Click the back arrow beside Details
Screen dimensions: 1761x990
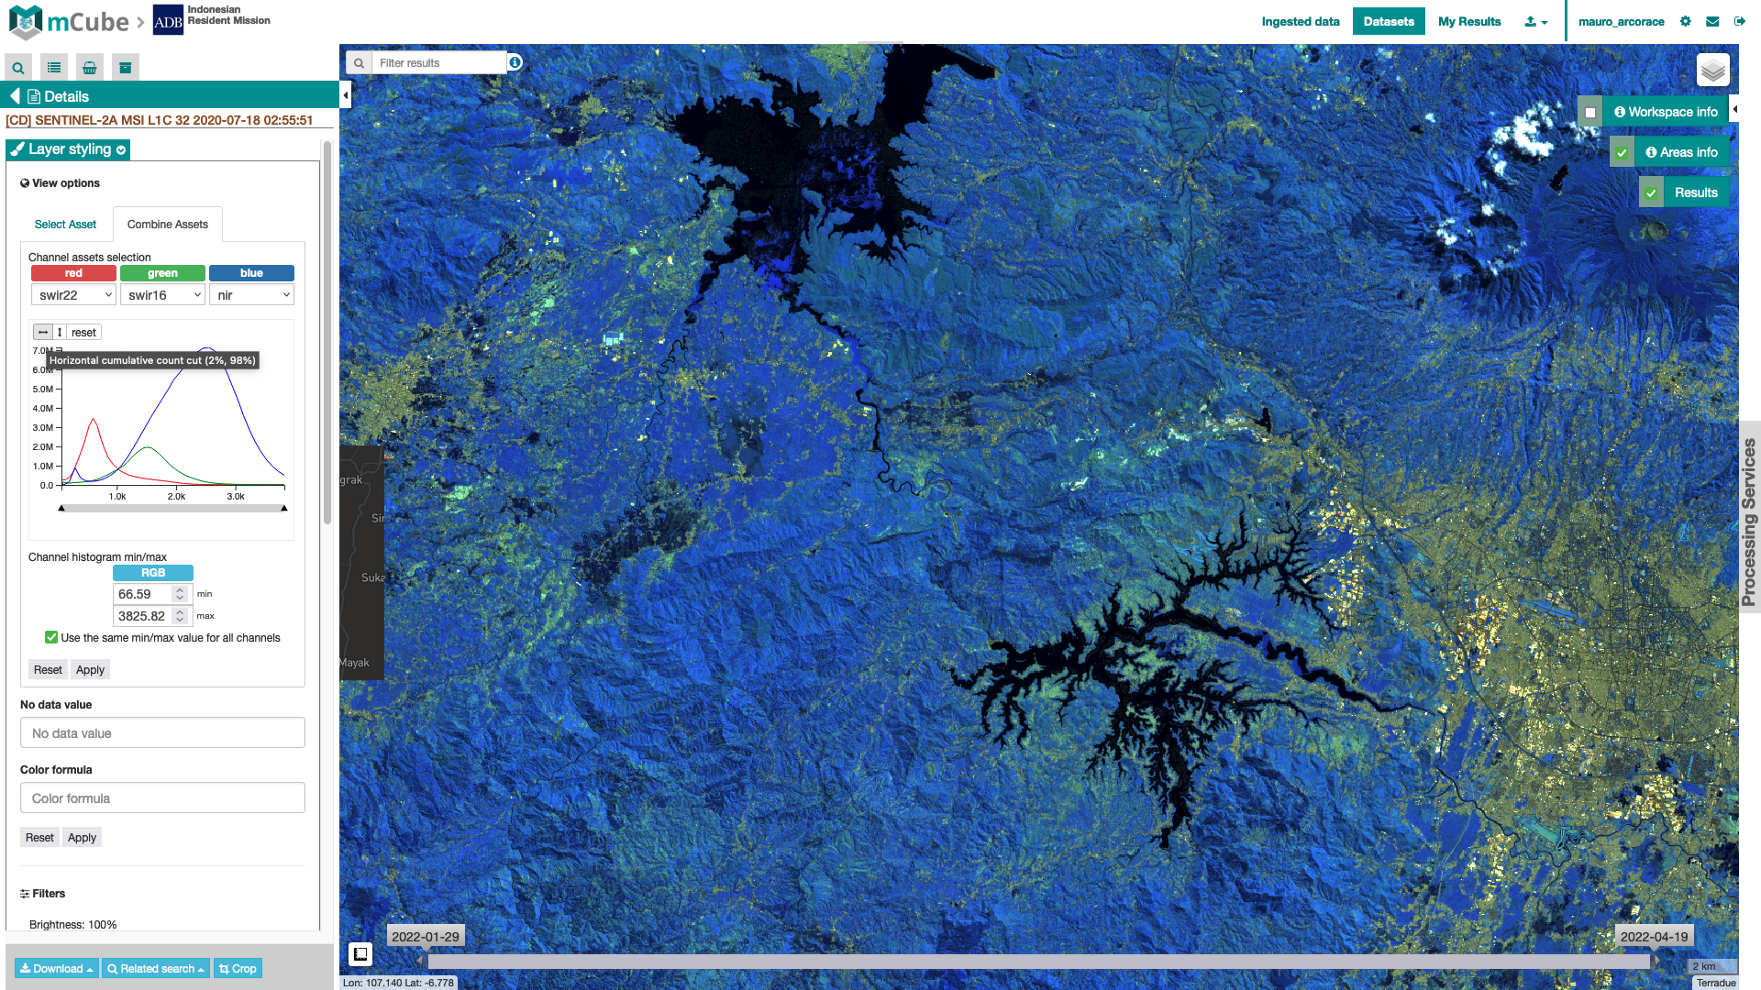(15, 96)
